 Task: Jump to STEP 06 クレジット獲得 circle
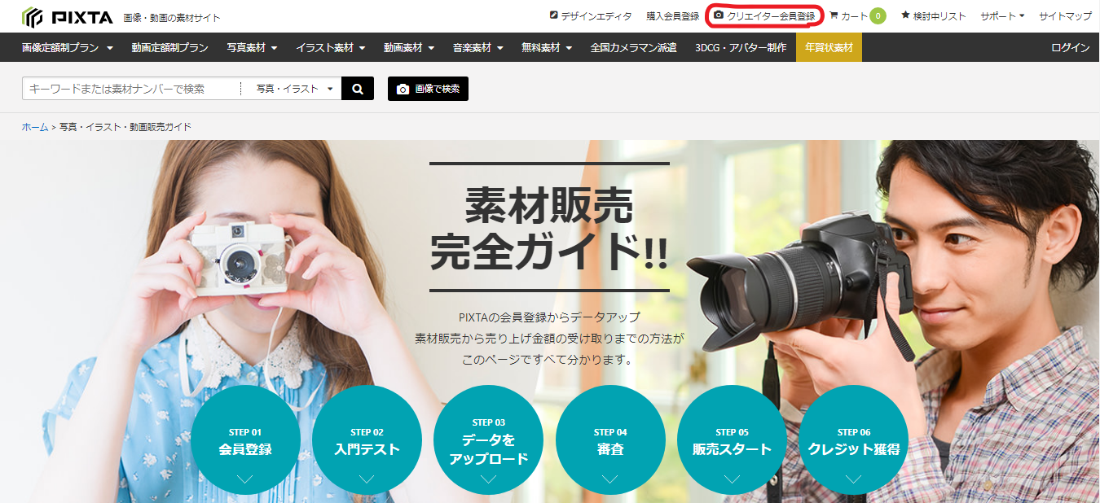(x=853, y=440)
